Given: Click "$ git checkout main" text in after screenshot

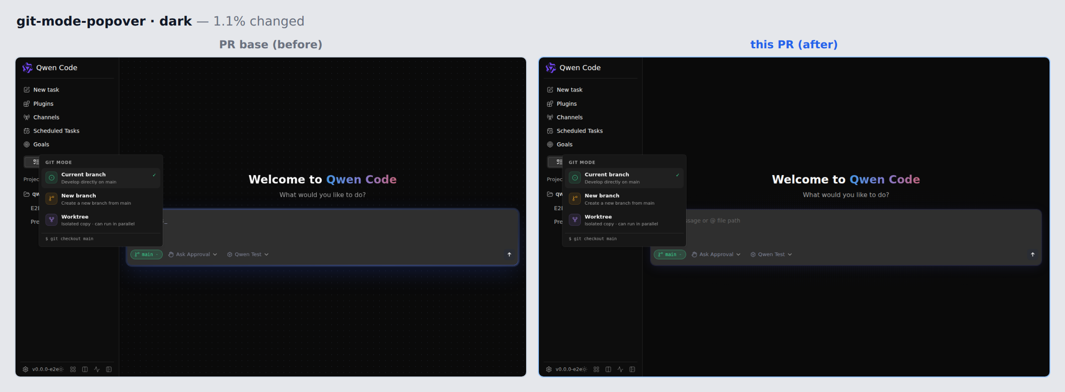Looking at the screenshot, I should [593, 239].
